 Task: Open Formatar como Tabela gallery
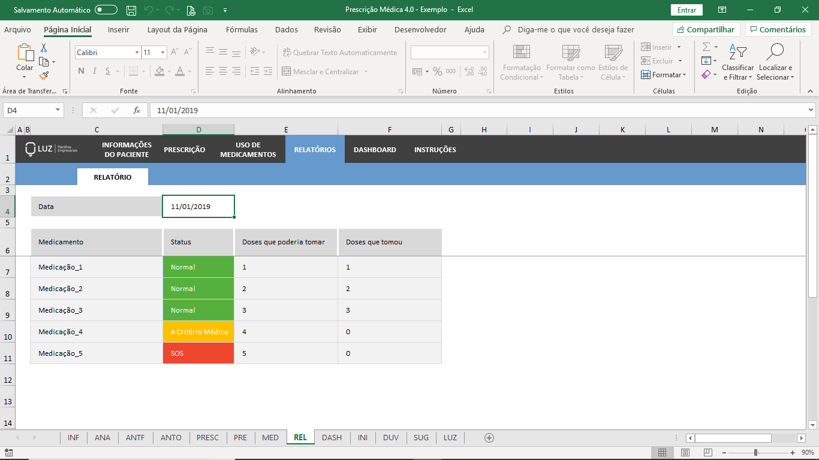(570, 62)
